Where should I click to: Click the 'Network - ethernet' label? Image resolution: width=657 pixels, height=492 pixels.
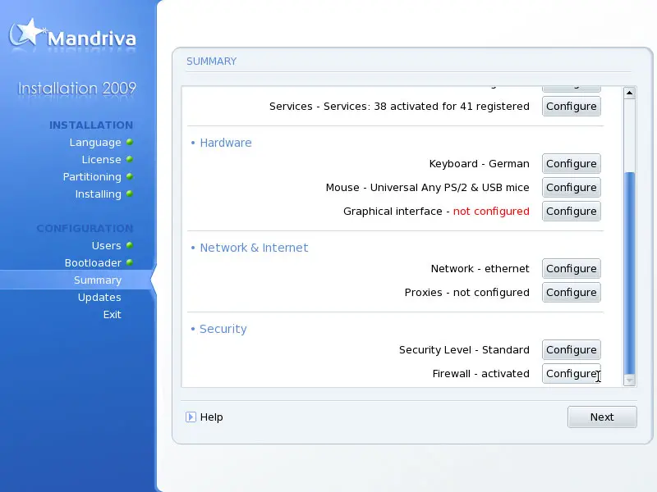[x=480, y=269]
